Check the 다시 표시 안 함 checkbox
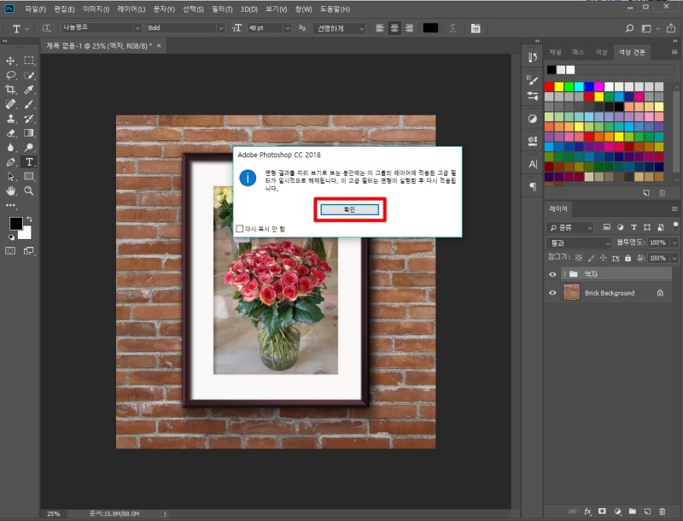 tap(240, 229)
